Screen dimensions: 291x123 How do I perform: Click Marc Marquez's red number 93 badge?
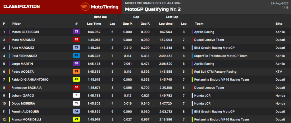(76, 40)
